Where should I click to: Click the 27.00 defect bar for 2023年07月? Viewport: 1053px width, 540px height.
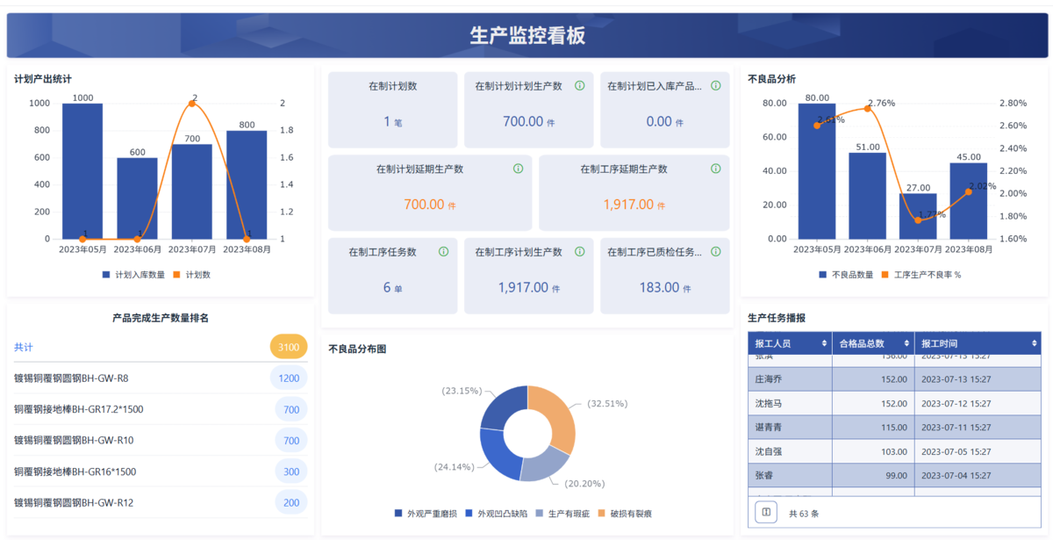918,216
